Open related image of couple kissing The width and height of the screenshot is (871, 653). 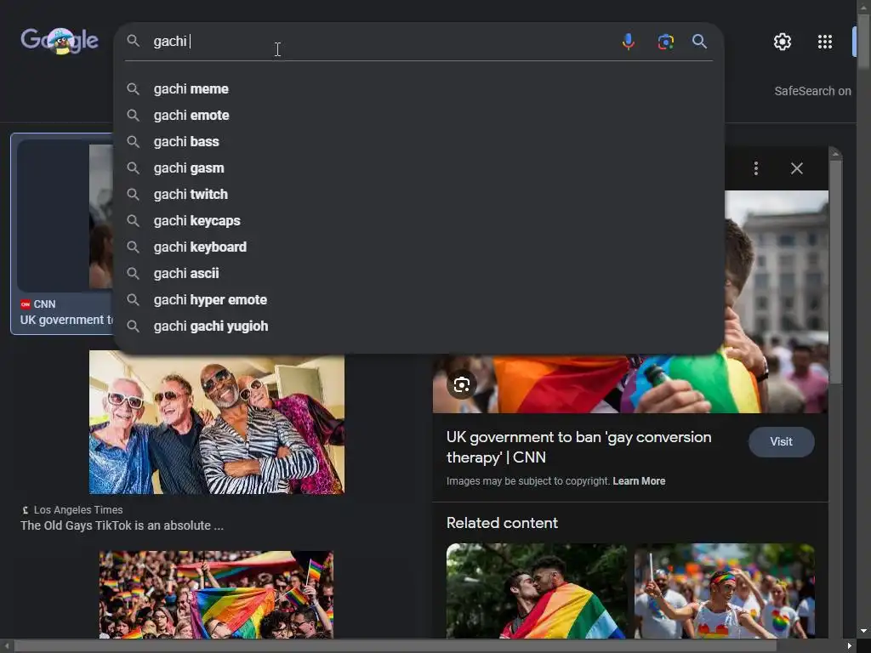tap(537, 591)
